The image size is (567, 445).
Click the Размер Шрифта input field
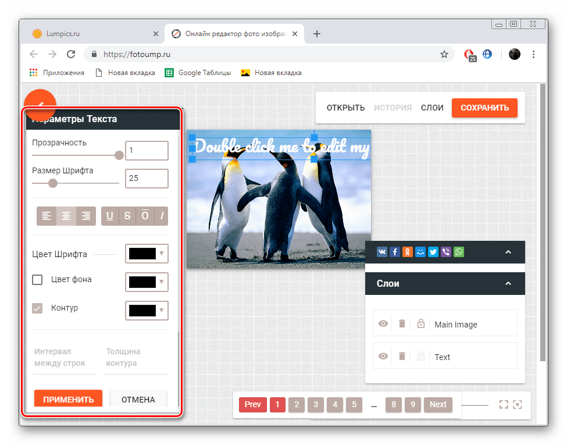tap(147, 179)
